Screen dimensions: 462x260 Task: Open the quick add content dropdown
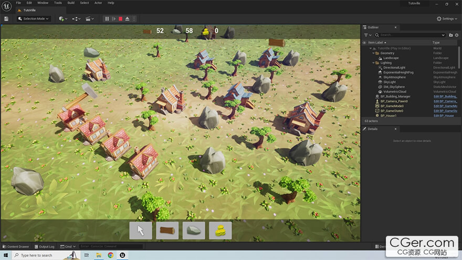click(x=63, y=18)
